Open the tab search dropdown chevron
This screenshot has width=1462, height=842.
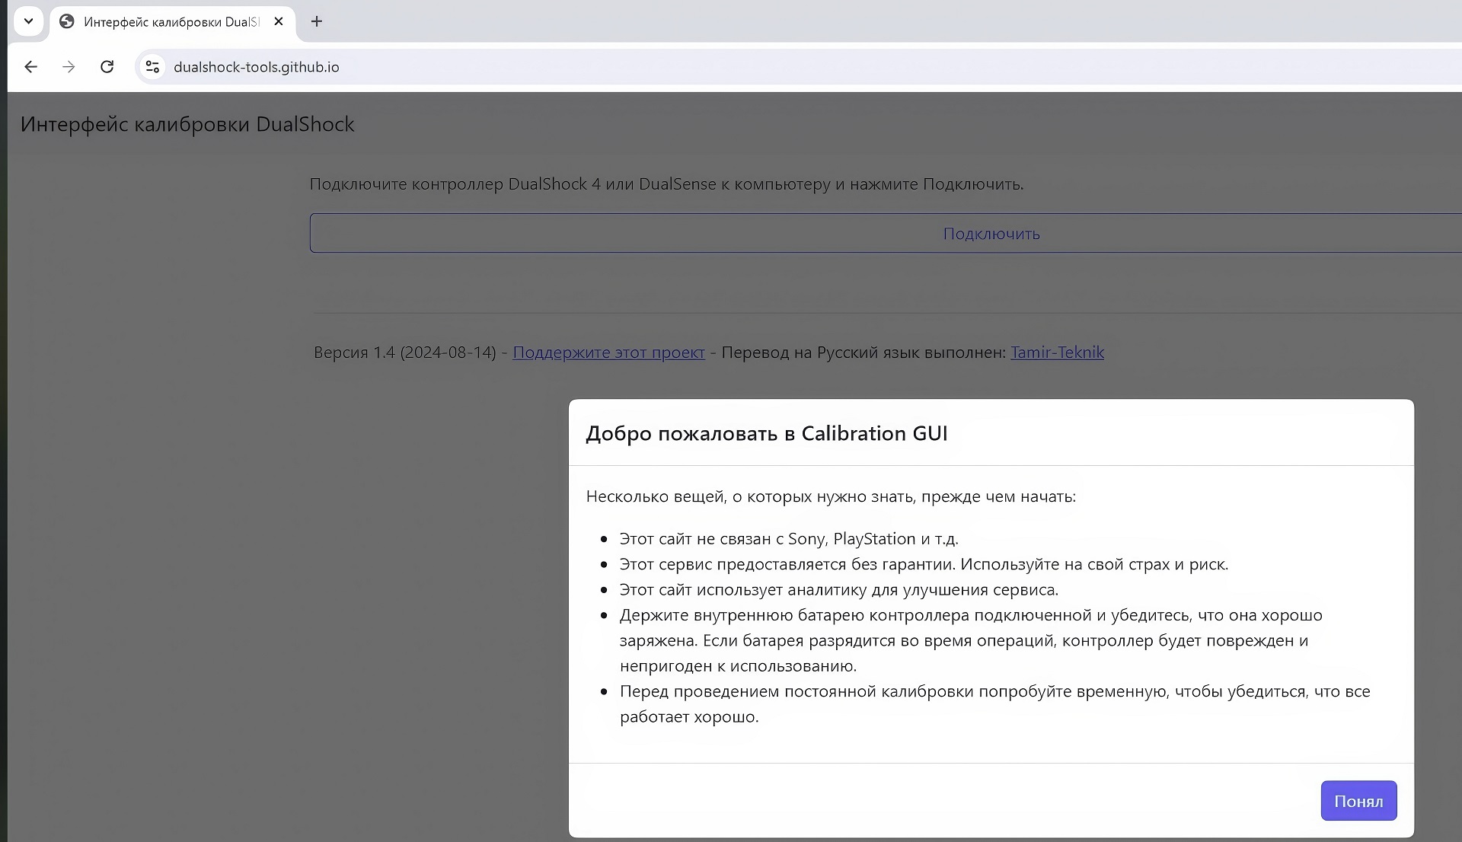pos(28,21)
